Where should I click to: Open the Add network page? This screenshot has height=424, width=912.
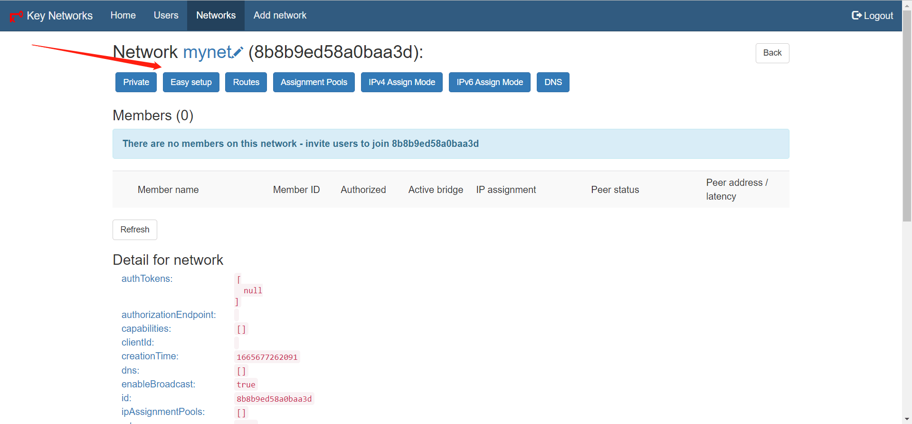pos(280,15)
